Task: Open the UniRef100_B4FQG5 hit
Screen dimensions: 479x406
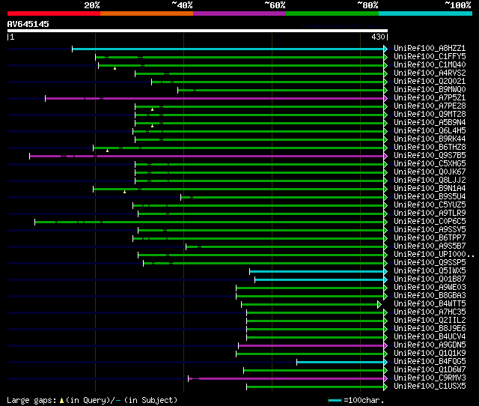Action: 430,362
